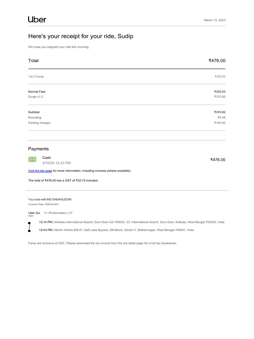The image size is (254, 339).
Task: Select the Parking charges amount ₹105.00
Action: click(220, 123)
